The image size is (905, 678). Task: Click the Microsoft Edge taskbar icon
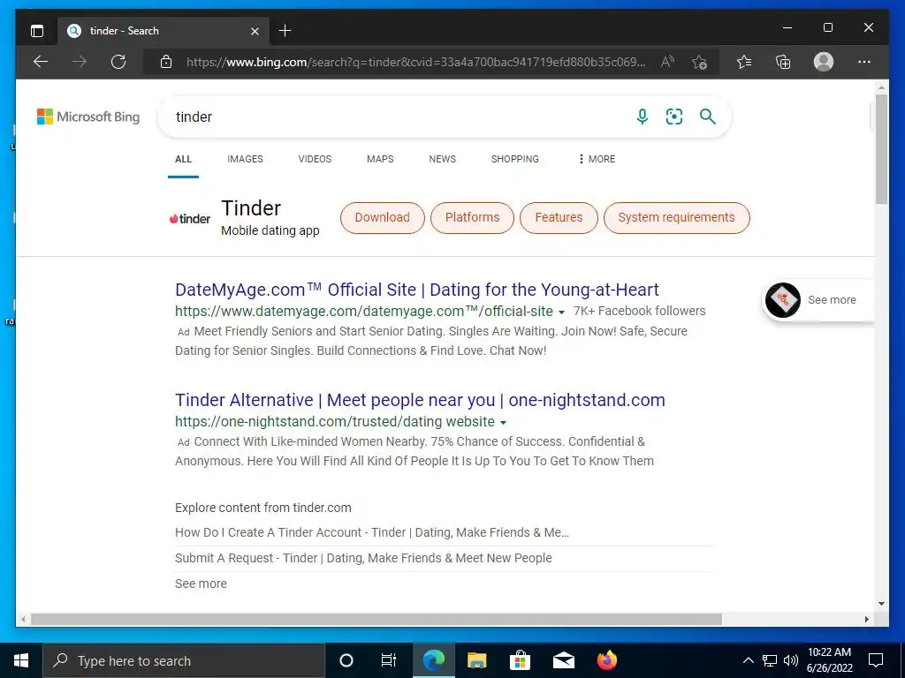[x=433, y=660]
